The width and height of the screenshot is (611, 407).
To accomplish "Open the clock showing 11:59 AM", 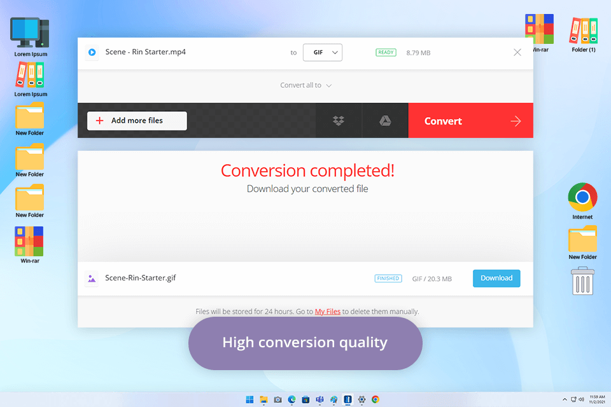I will (x=597, y=399).
